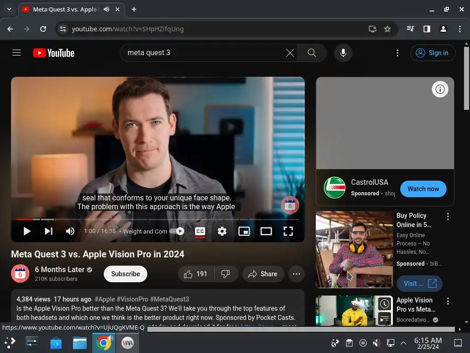
Task: Share this video
Action: (263, 274)
